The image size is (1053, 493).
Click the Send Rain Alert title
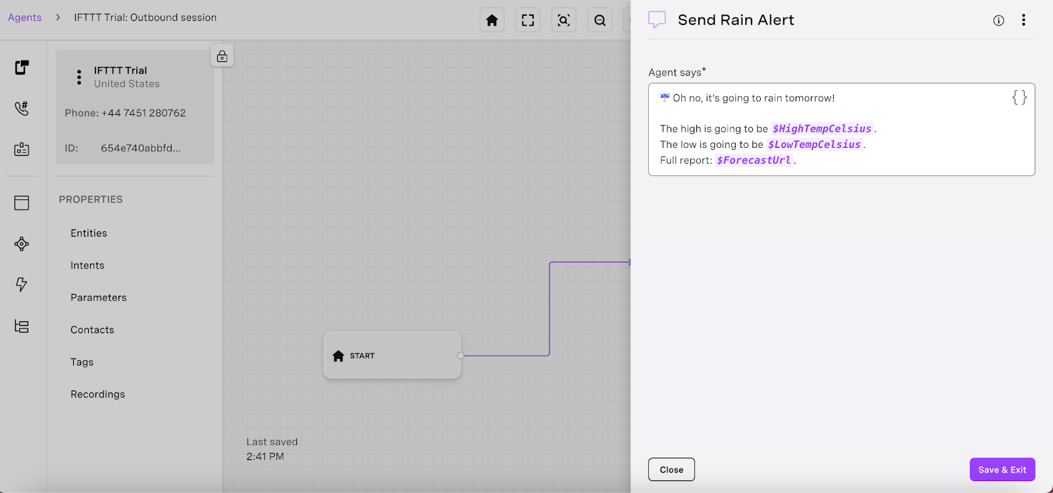coord(736,20)
